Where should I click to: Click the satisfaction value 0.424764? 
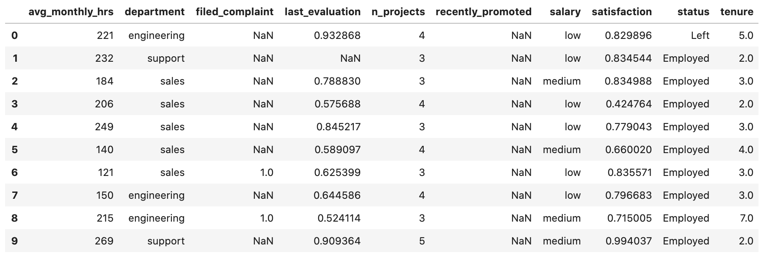pos(628,104)
